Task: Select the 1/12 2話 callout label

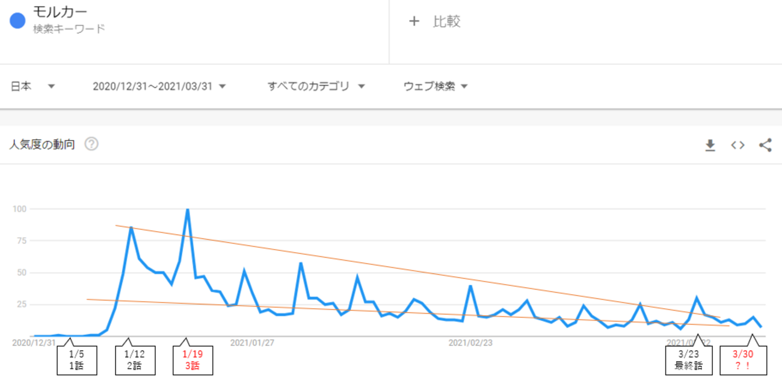Action: pyautogui.click(x=135, y=360)
